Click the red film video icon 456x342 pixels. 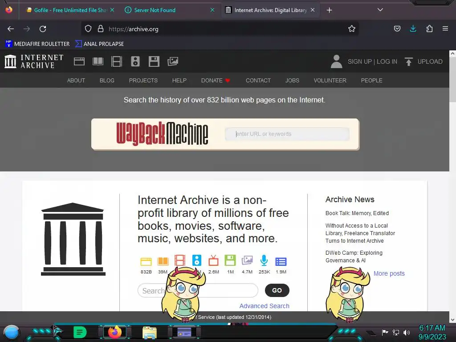[x=180, y=260]
